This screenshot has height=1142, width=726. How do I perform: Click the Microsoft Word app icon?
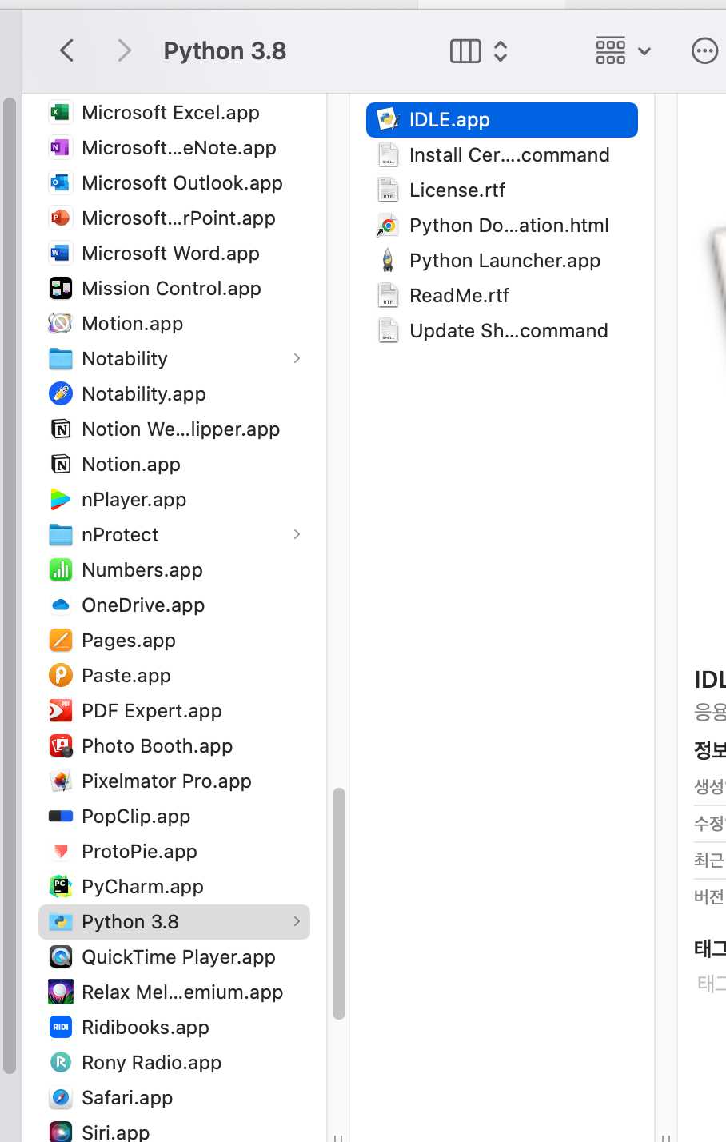click(x=61, y=254)
